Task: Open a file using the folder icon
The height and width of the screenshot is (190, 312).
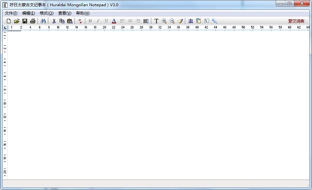Action: [x=17, y=21]
